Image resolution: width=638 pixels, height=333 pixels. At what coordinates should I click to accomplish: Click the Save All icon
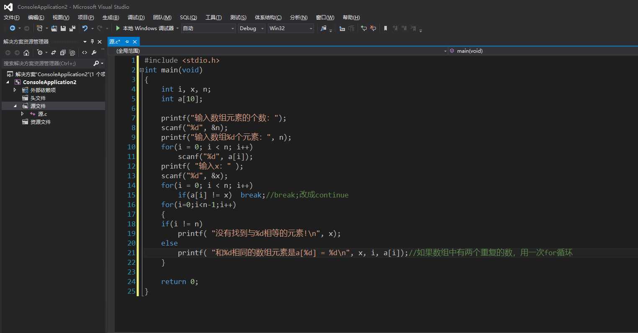72,28
